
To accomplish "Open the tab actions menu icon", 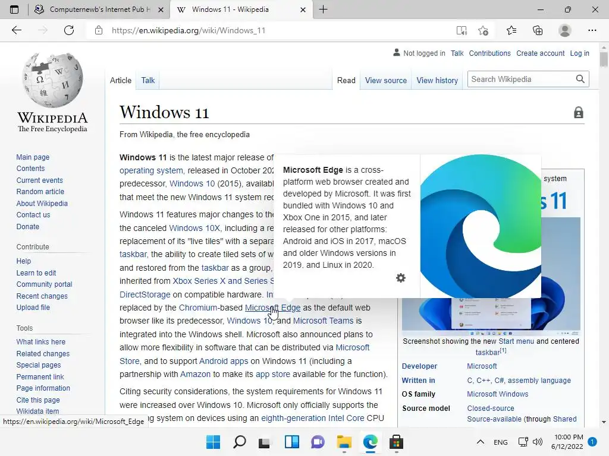I will pos(14,9).
